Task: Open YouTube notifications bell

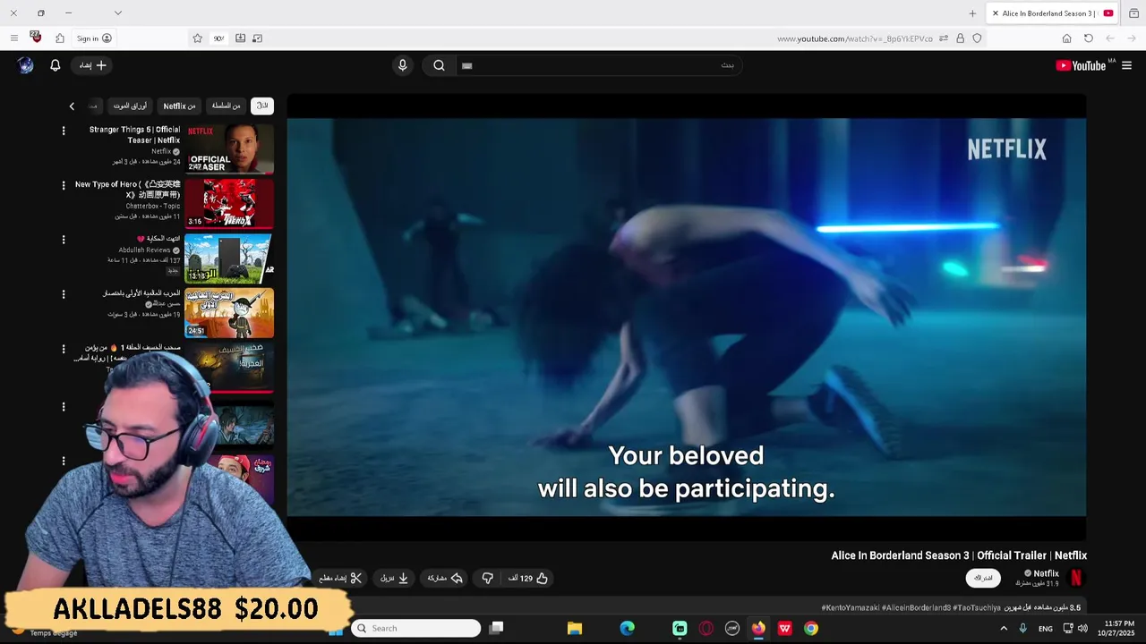Action: pos(55,65)
